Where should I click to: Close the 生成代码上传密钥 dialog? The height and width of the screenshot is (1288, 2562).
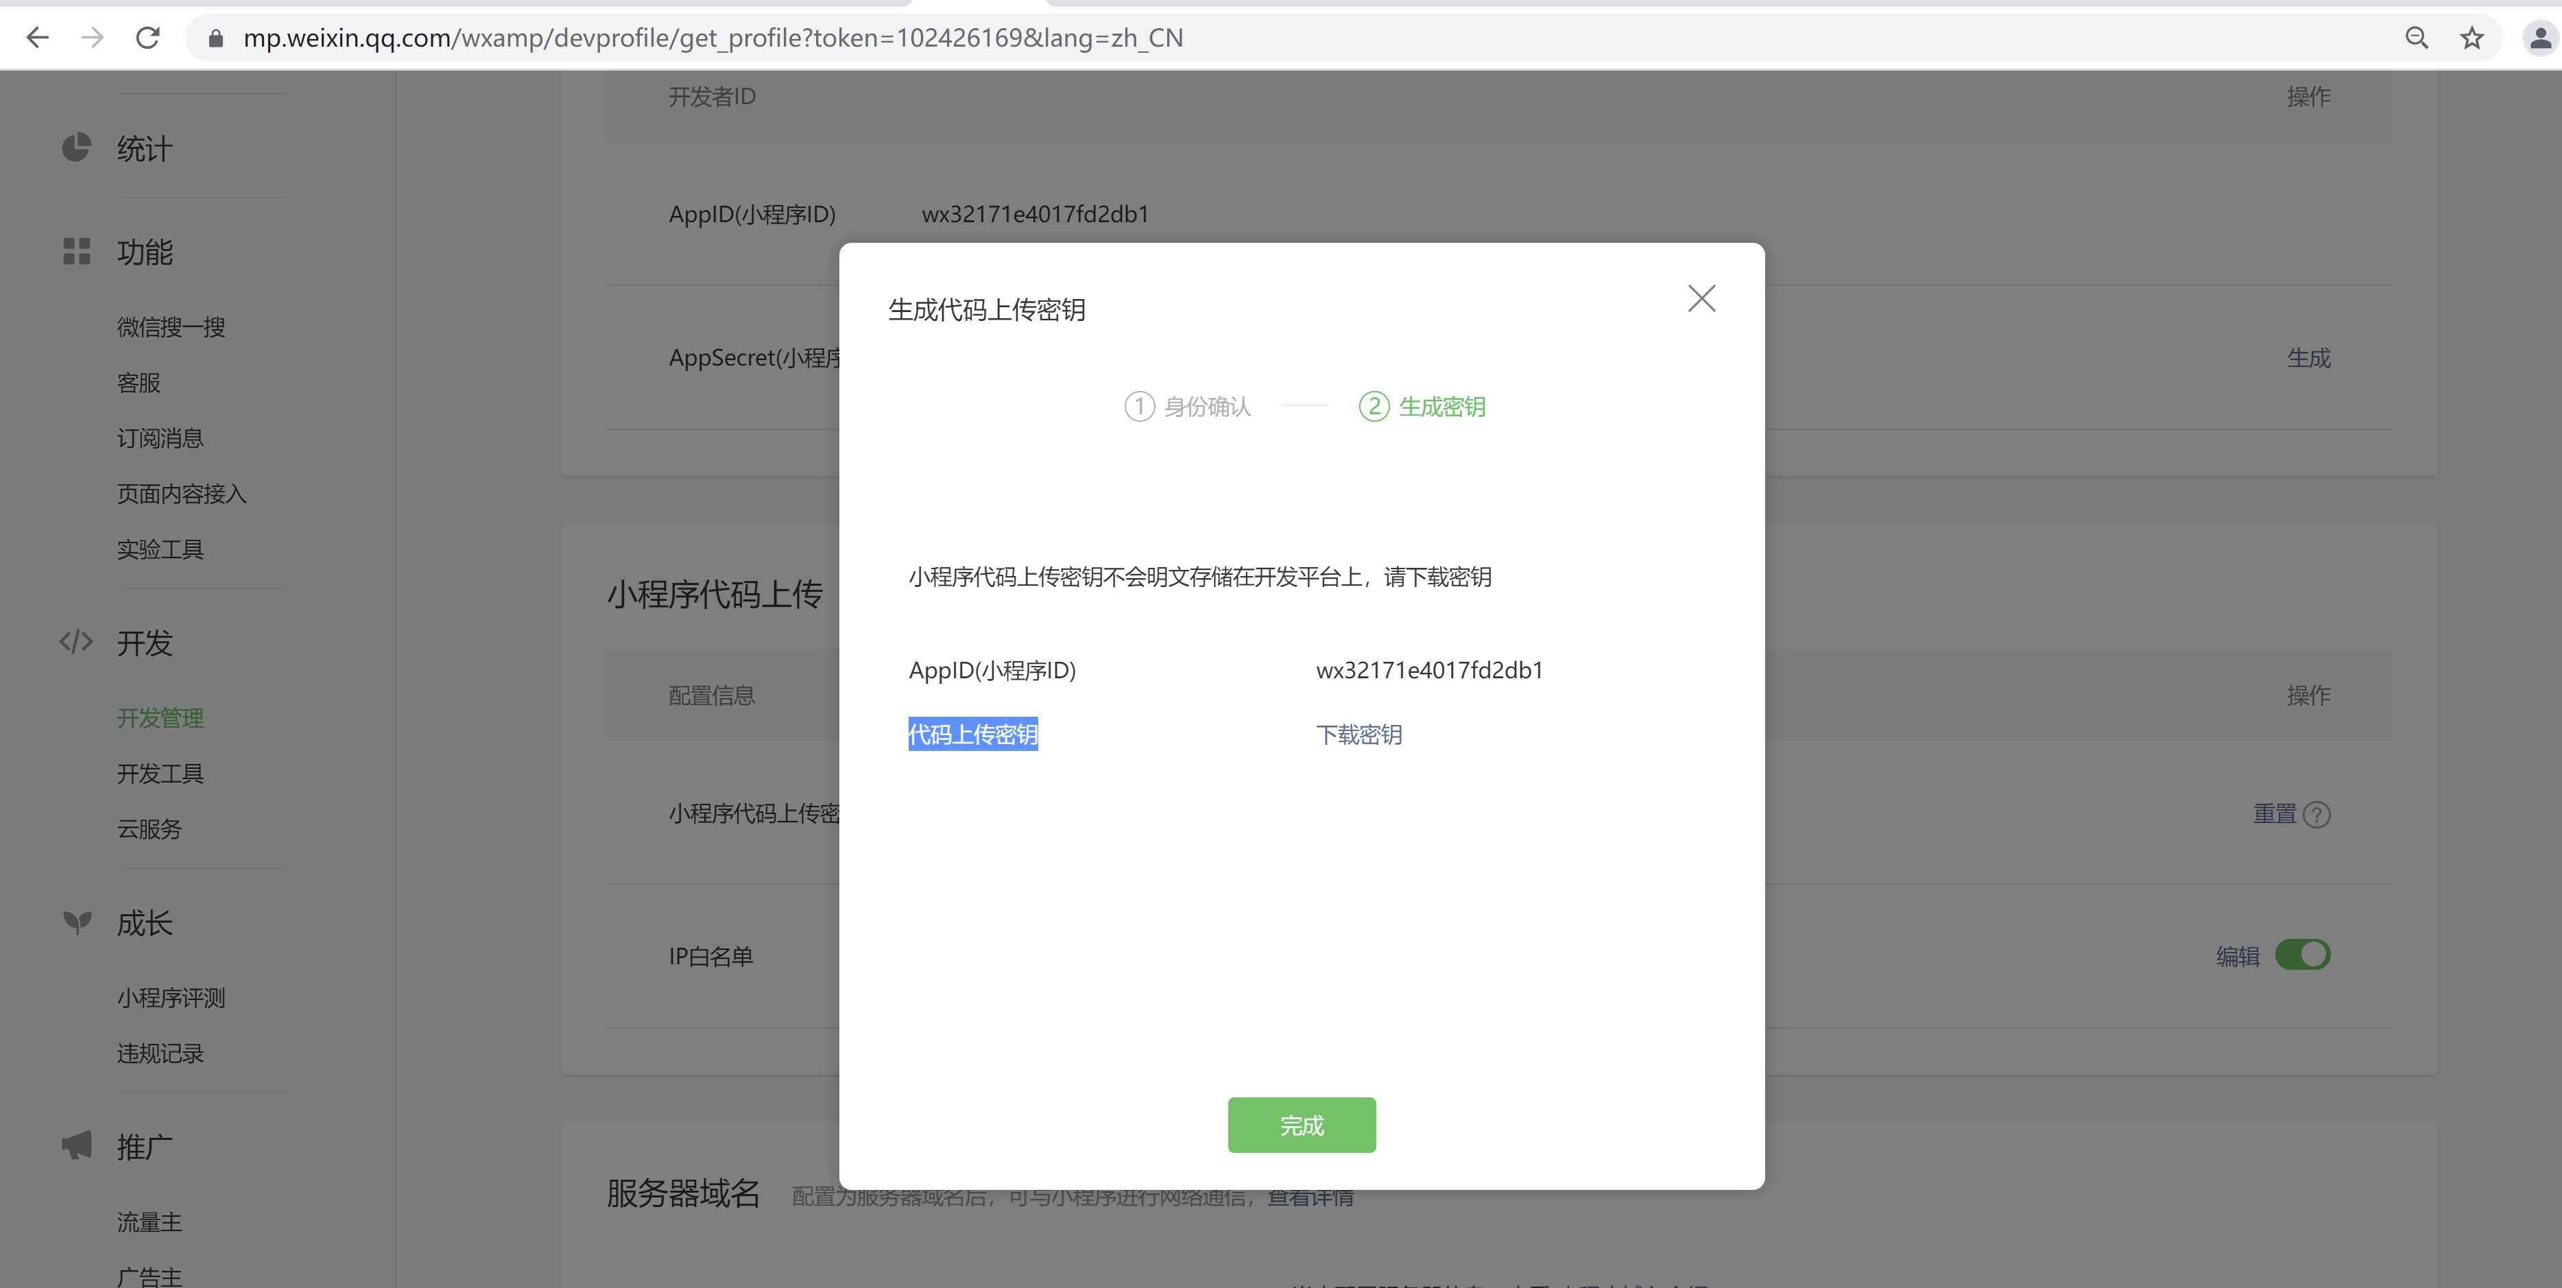tap(1701, 298)
